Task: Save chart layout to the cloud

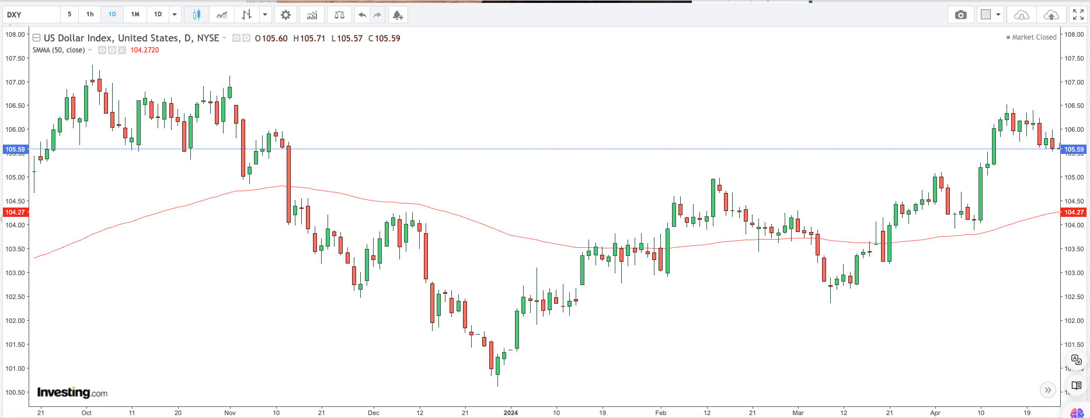Action: pos(1051,15)
